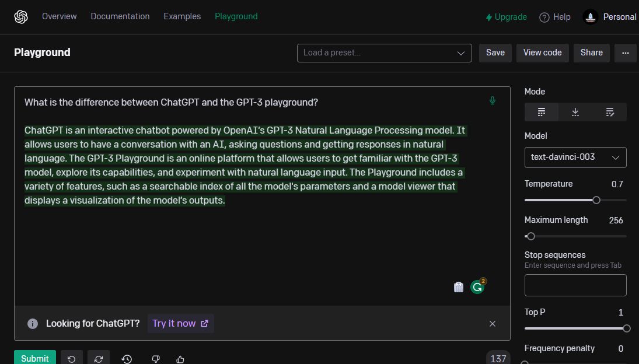The height and width of the screenshot is (364, 639).
Task: Click the OpenAI logo icon
Action: pos(21,17)
